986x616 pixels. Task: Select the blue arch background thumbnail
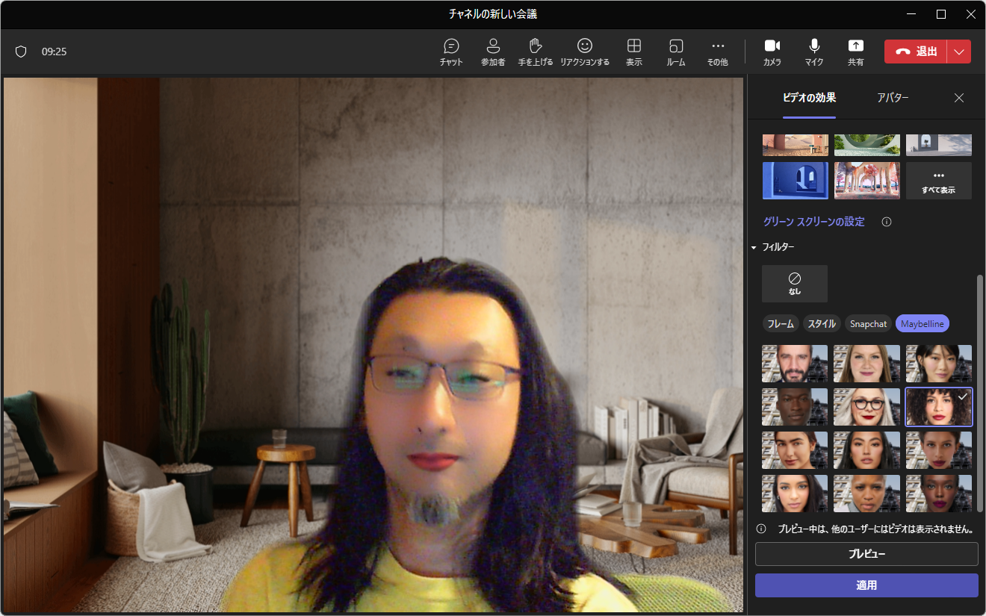coord(795,181)
